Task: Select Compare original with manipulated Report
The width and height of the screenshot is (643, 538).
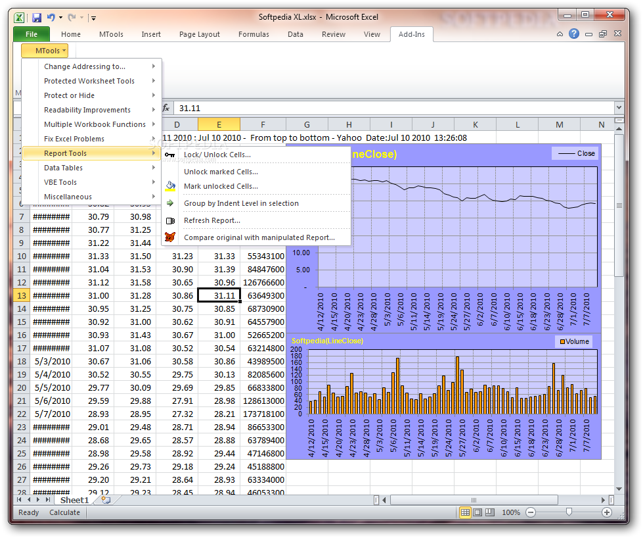Action: (x=256, y=237)
